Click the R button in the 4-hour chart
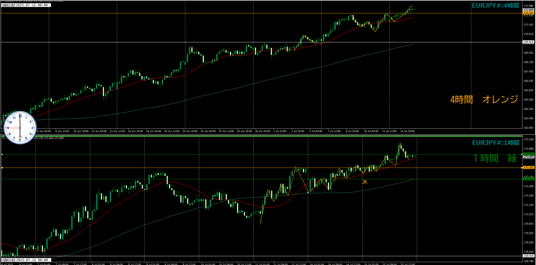Screen dimensions: 536x265 tap(12, 5)
